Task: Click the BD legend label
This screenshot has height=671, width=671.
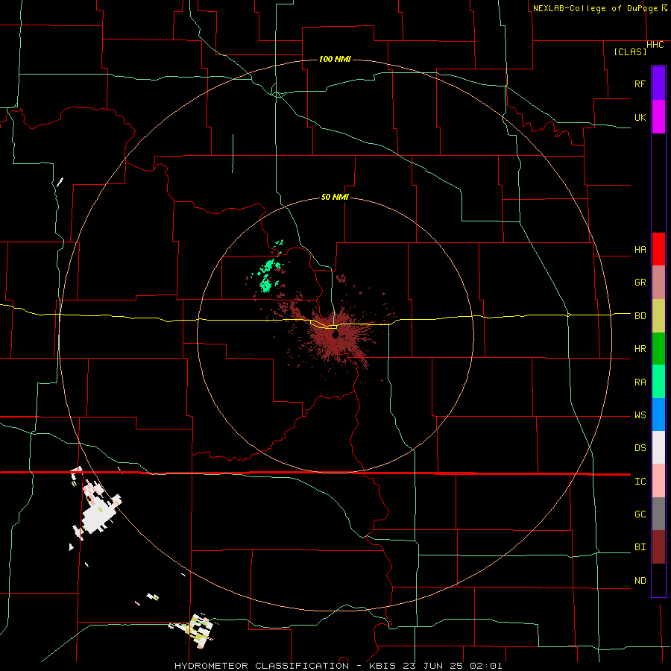Action: [x=640, y=316]
